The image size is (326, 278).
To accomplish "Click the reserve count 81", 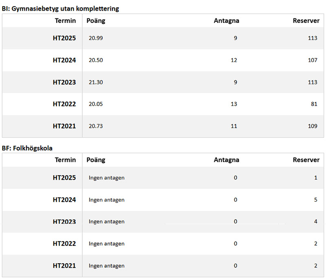I will [x=314, y=104].
